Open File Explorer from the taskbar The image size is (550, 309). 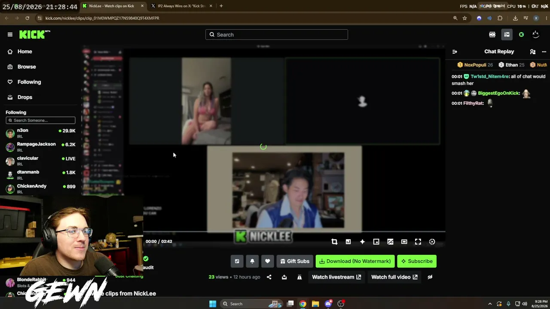pos(315,304)
